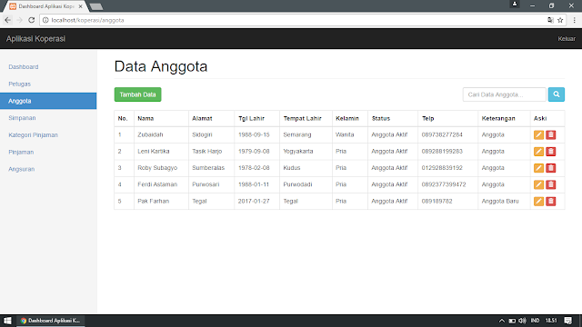The image size is (582, 327).
Task: Click the Aplikasi Koperasi brand link
Action: pos(35,39)
